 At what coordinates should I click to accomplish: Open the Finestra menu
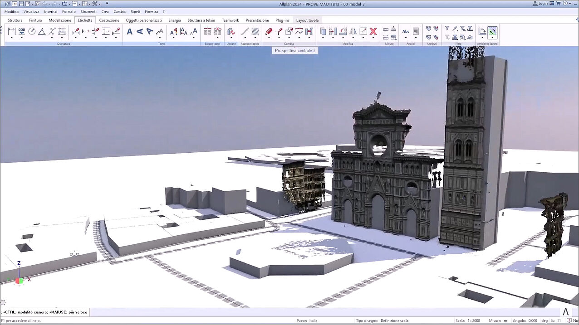[x=152, y=11]
